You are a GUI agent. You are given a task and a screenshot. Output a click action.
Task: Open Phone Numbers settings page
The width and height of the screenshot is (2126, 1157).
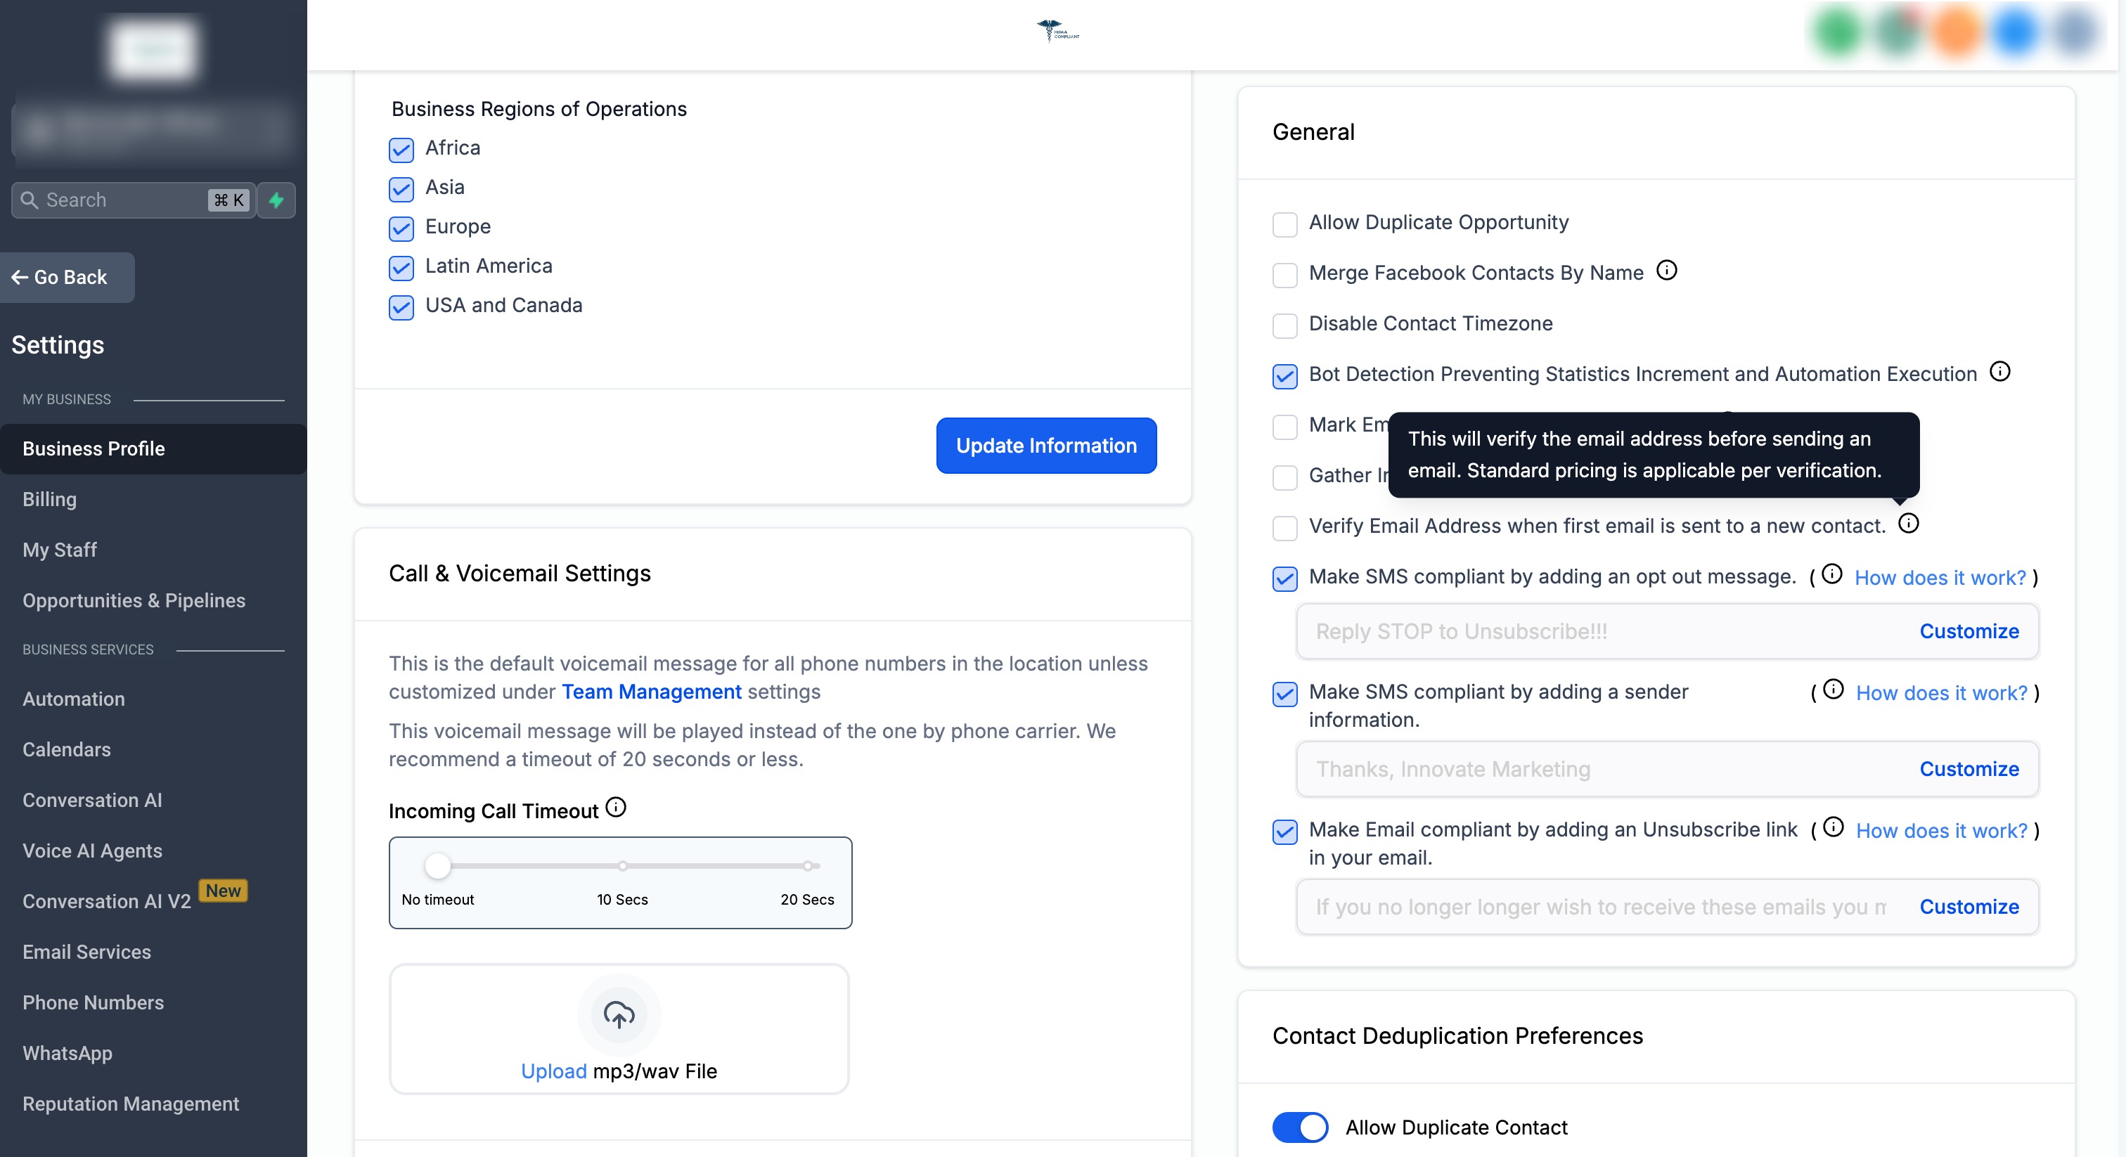[x=94, y=1002]
